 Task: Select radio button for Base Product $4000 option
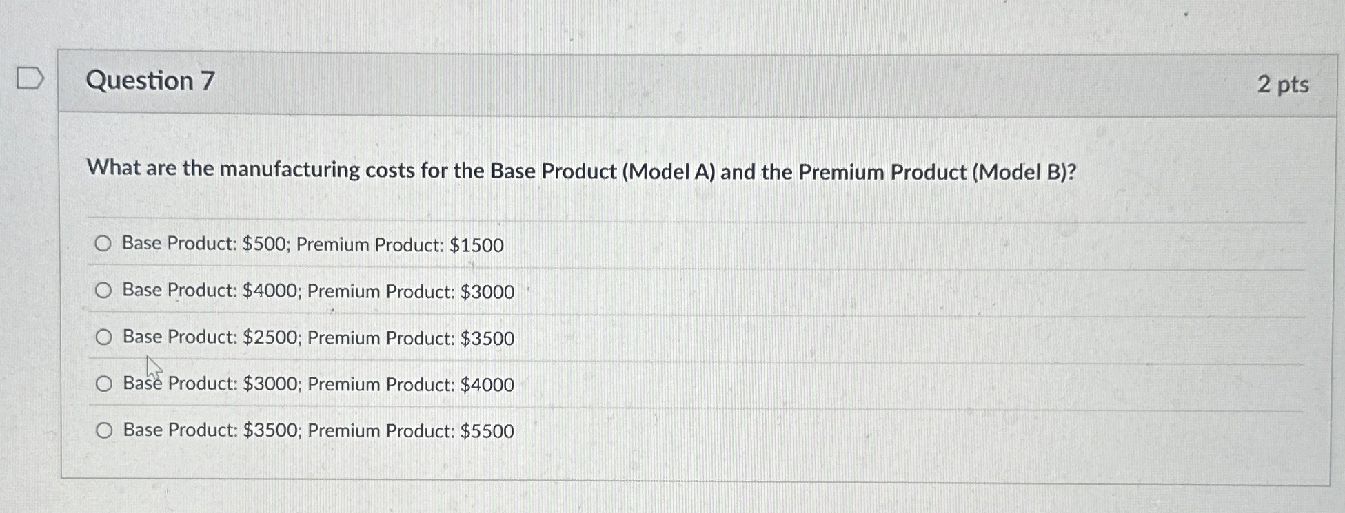coord(105,291)
